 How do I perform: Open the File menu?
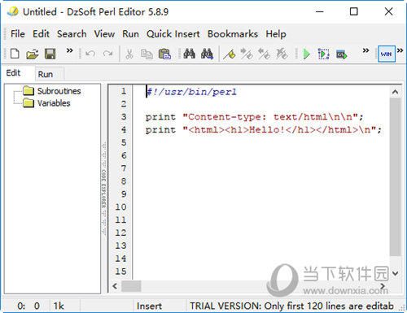(18, 34)
